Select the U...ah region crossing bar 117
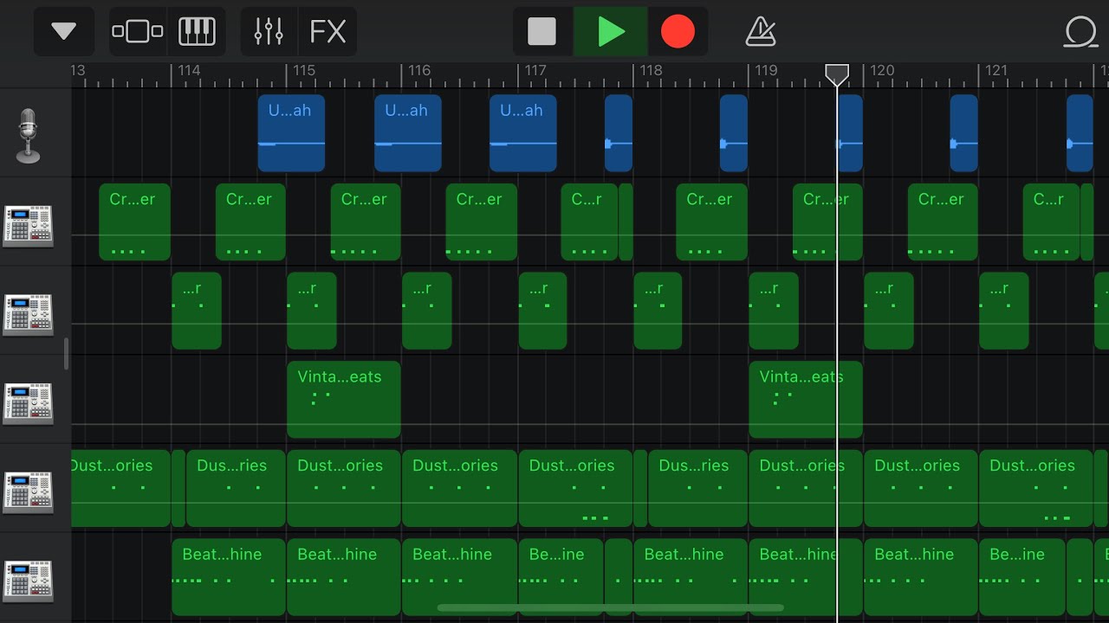The image size is (1109, 623). [523, 133]
